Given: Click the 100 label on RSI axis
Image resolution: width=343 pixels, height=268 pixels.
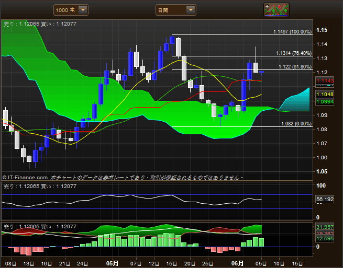Looking at the screenshot, I should (x=321, y=185).
